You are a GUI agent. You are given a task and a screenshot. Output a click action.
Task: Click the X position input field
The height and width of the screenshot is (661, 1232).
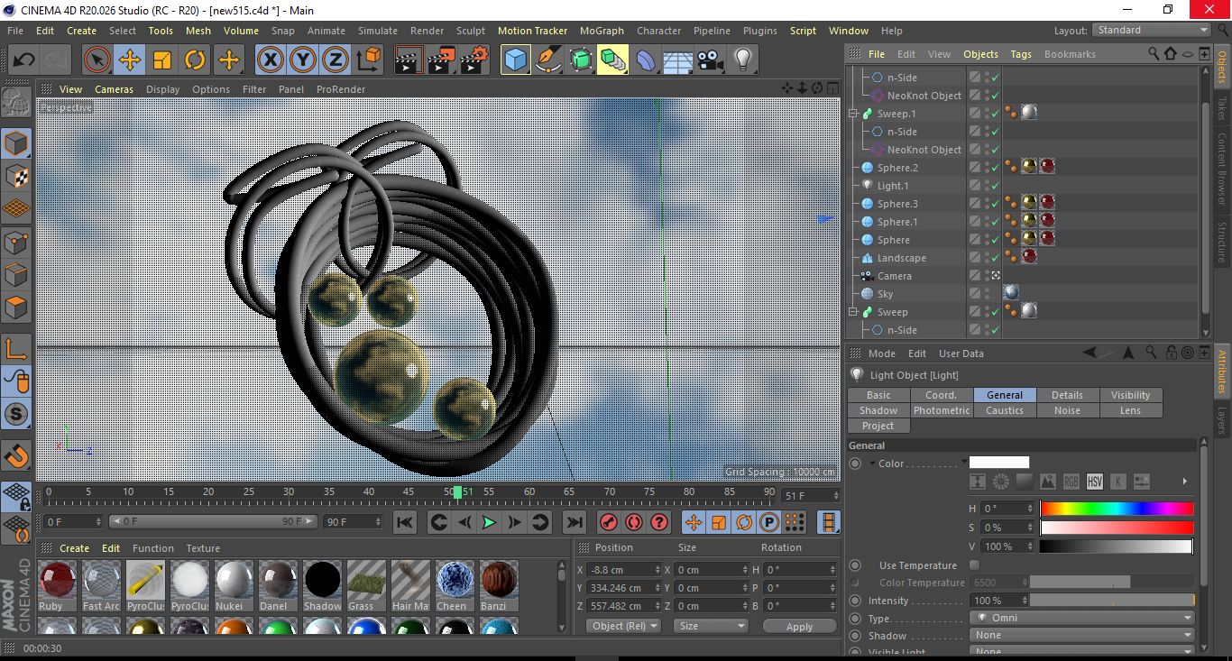(x=623, y=570)
